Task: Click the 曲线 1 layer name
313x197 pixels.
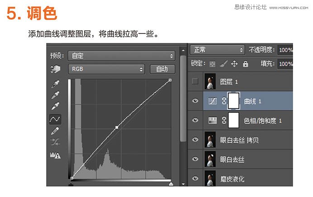Action: (252, 101)
